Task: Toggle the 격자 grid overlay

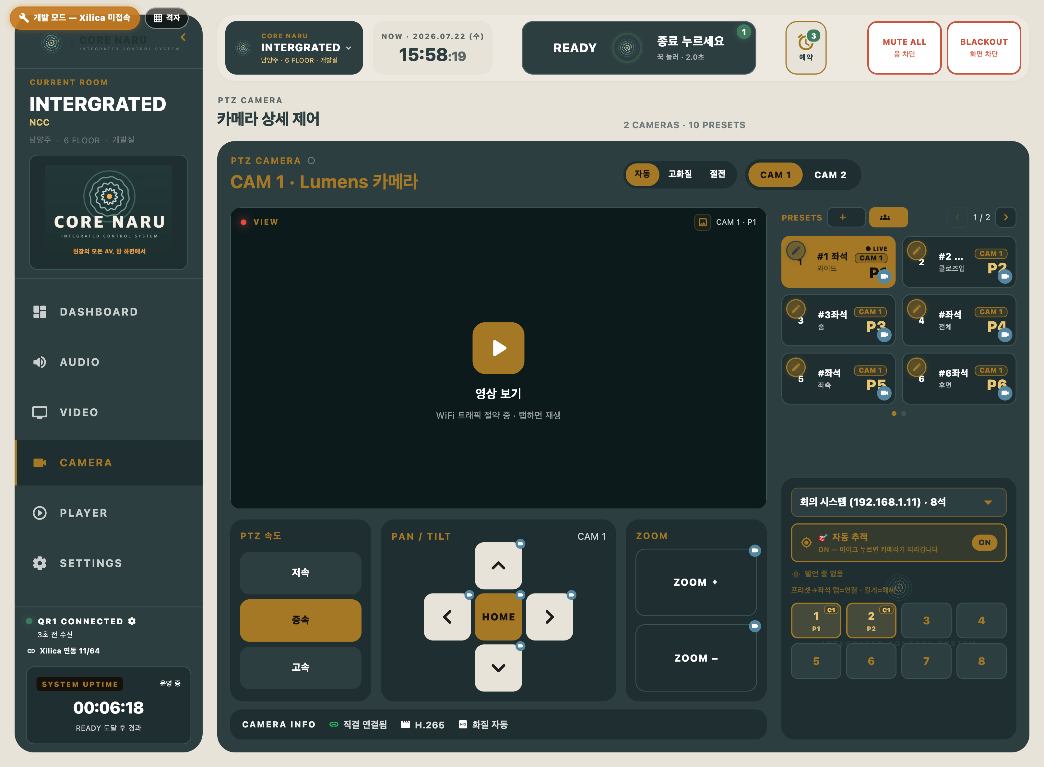Action: point(167,18)
